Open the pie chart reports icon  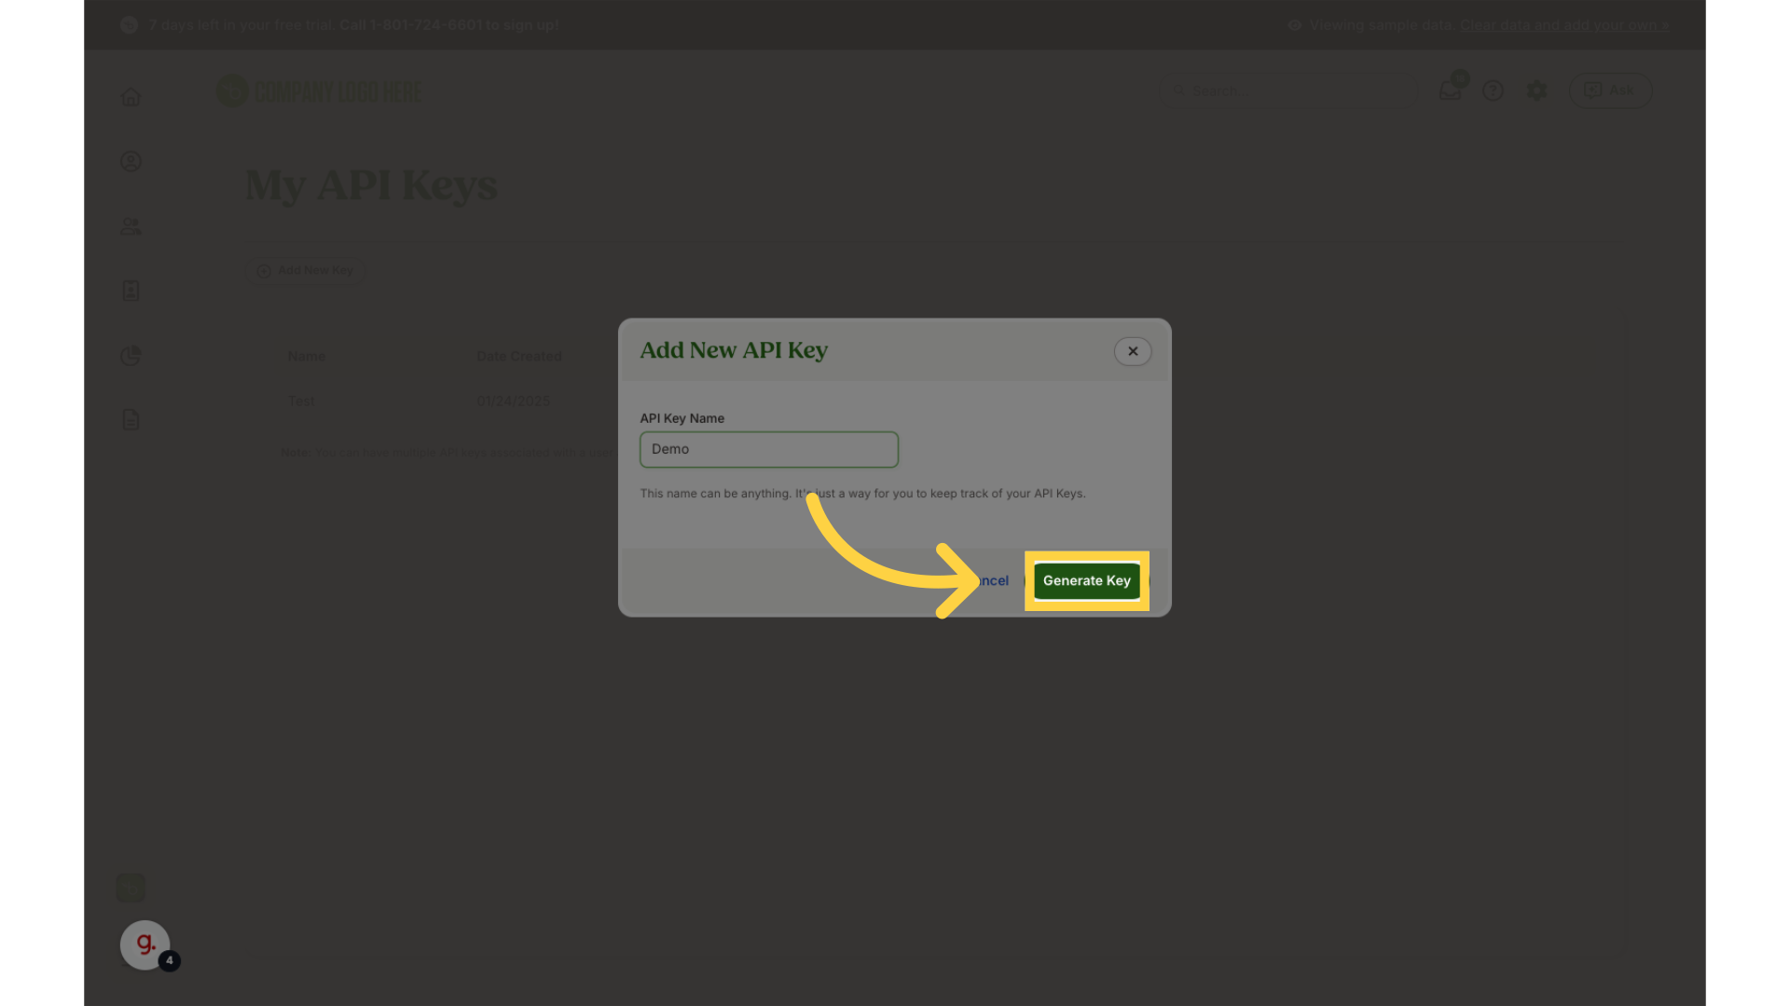click(x=131, y=355)
